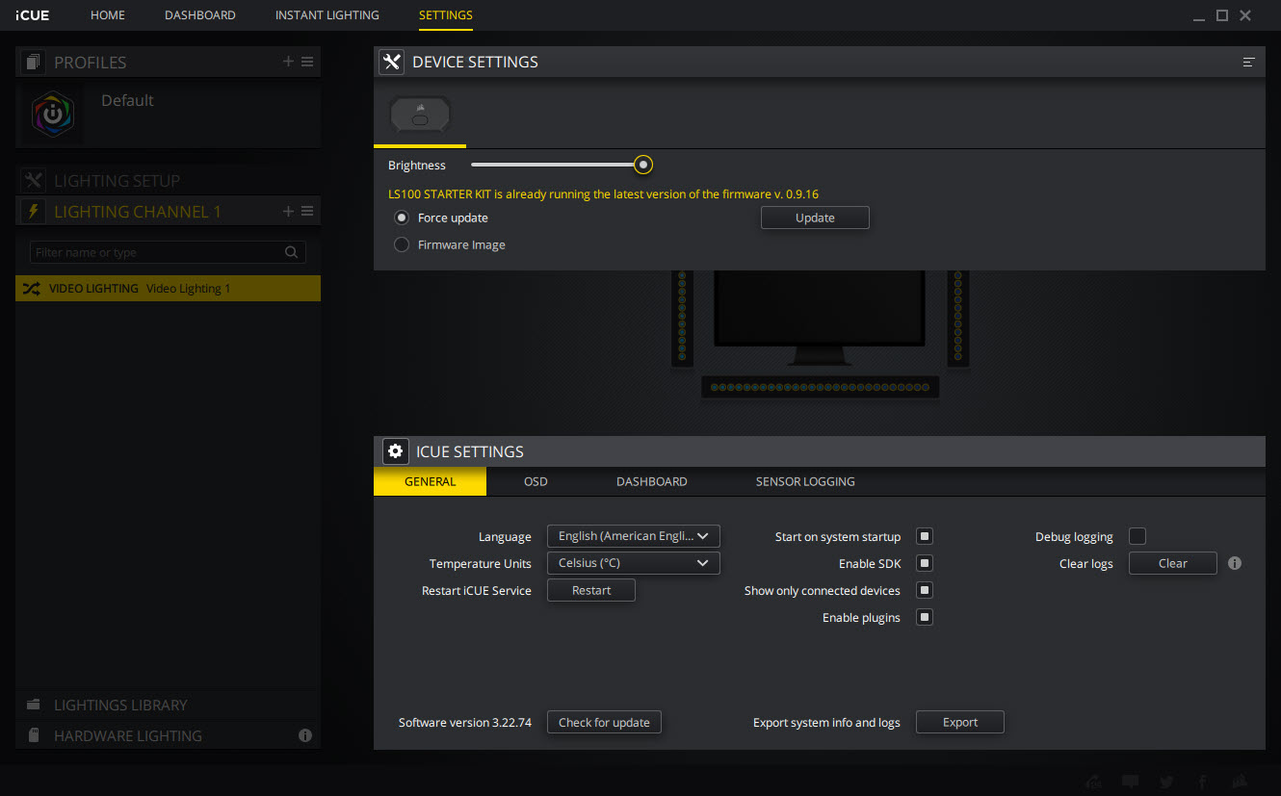Click the Check for update button
Image resolution: width=1281 pixels, height=796 pixels.
coord(604,722)
